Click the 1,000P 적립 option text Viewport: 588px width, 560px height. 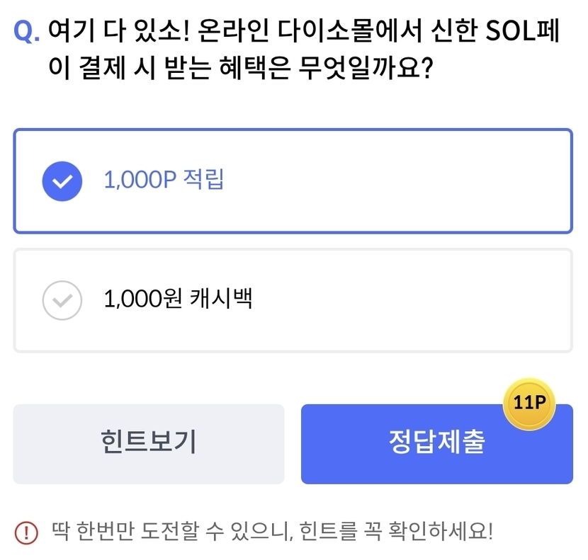point(164,180)
